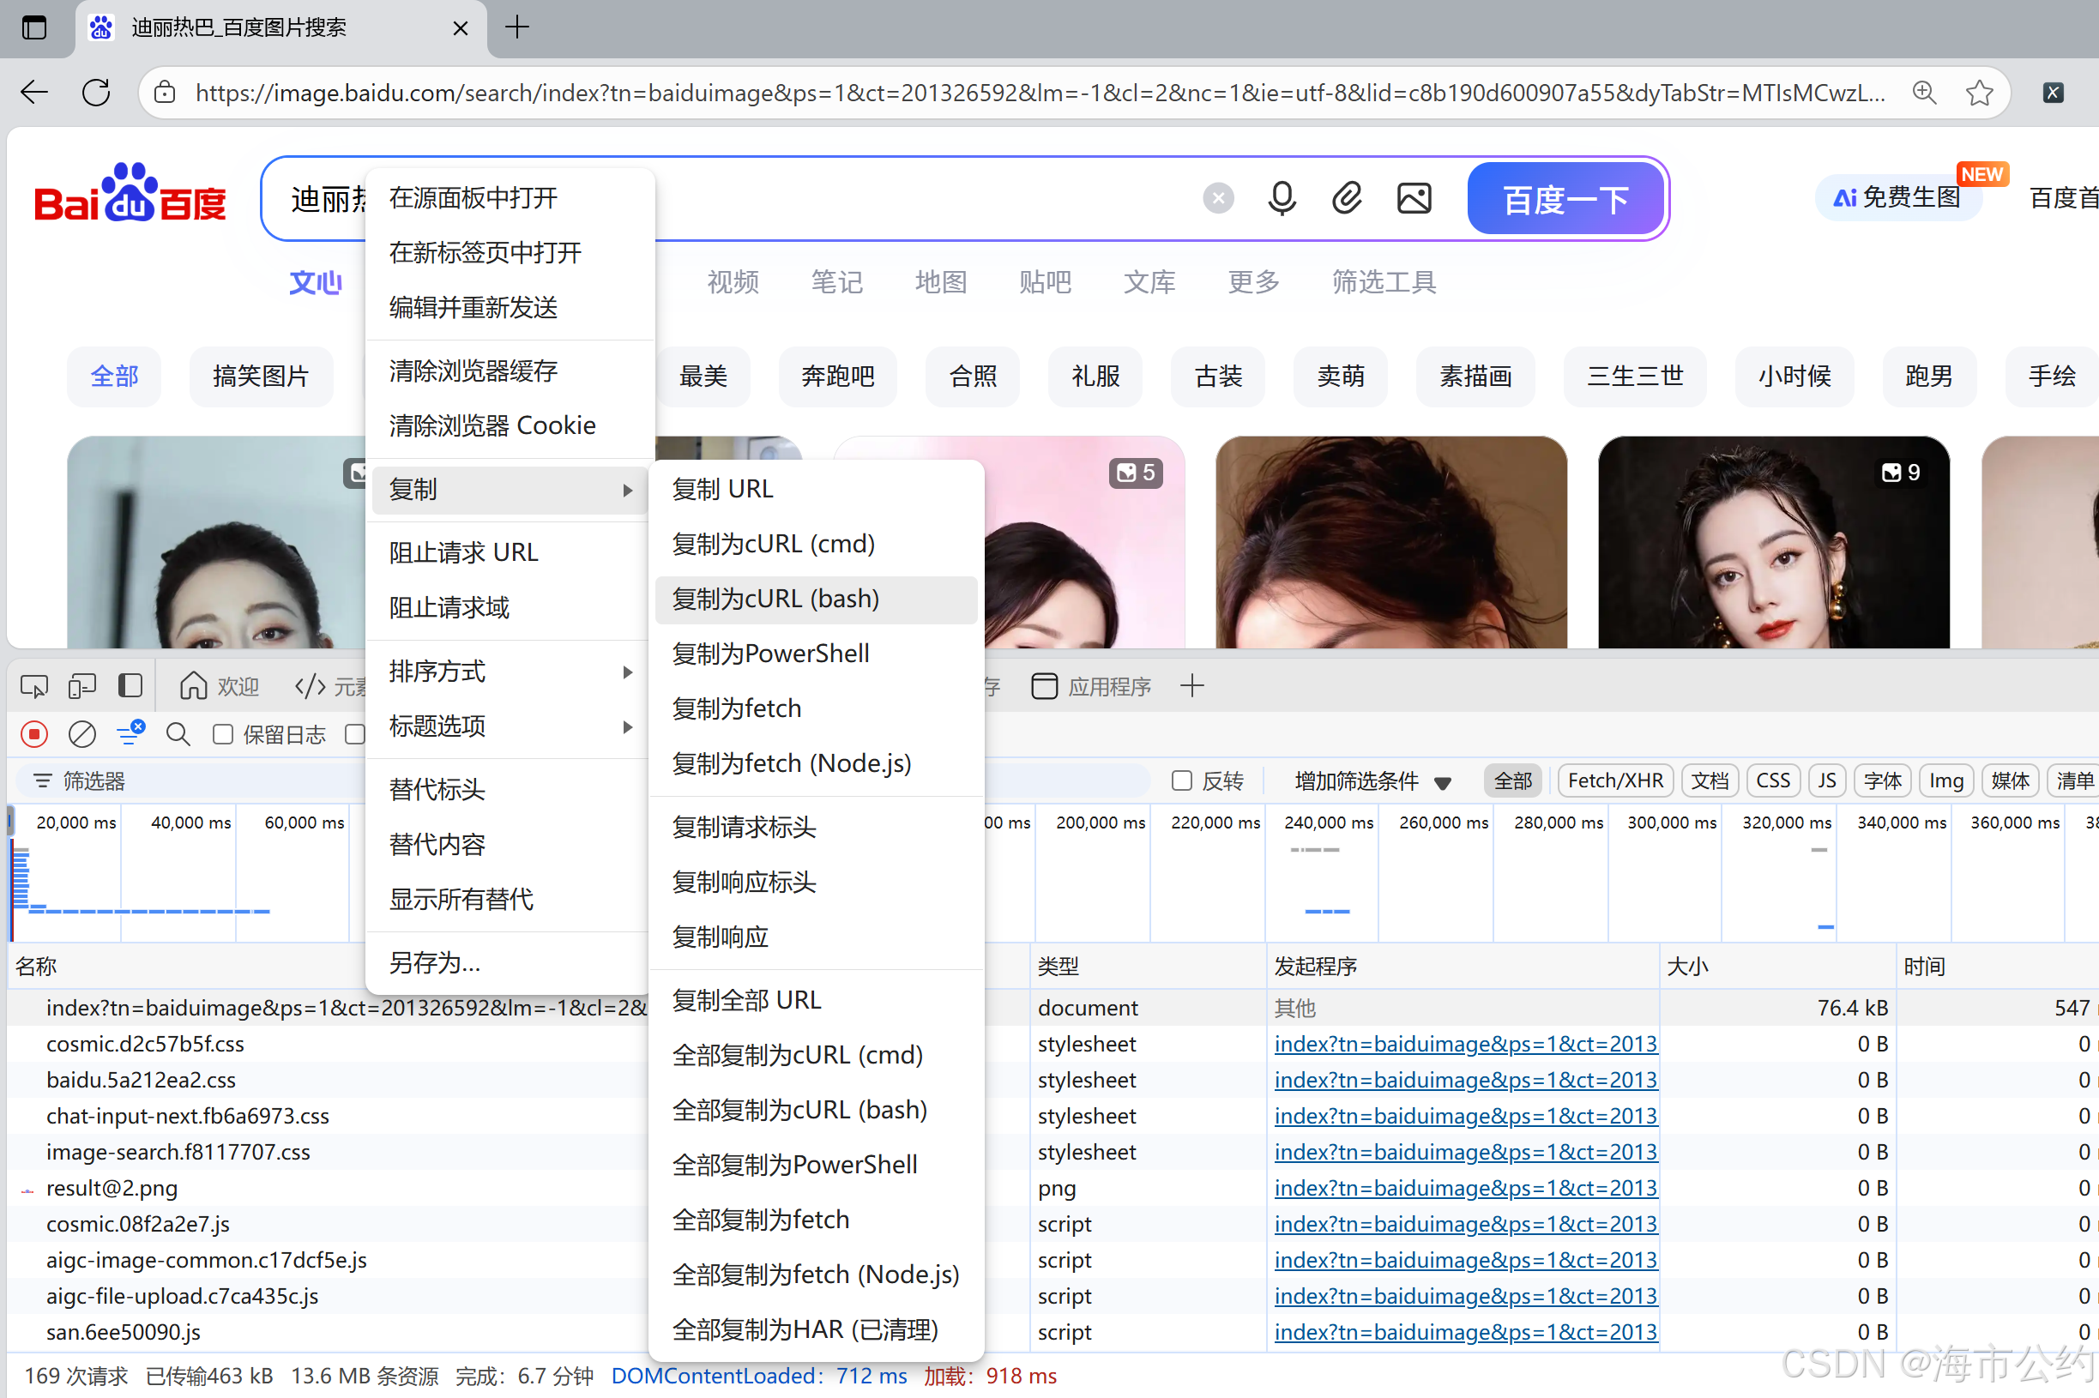
Task: Open initiator link for cosmic.d2c57b5f.css row
Action: tap(1464, 1043)
